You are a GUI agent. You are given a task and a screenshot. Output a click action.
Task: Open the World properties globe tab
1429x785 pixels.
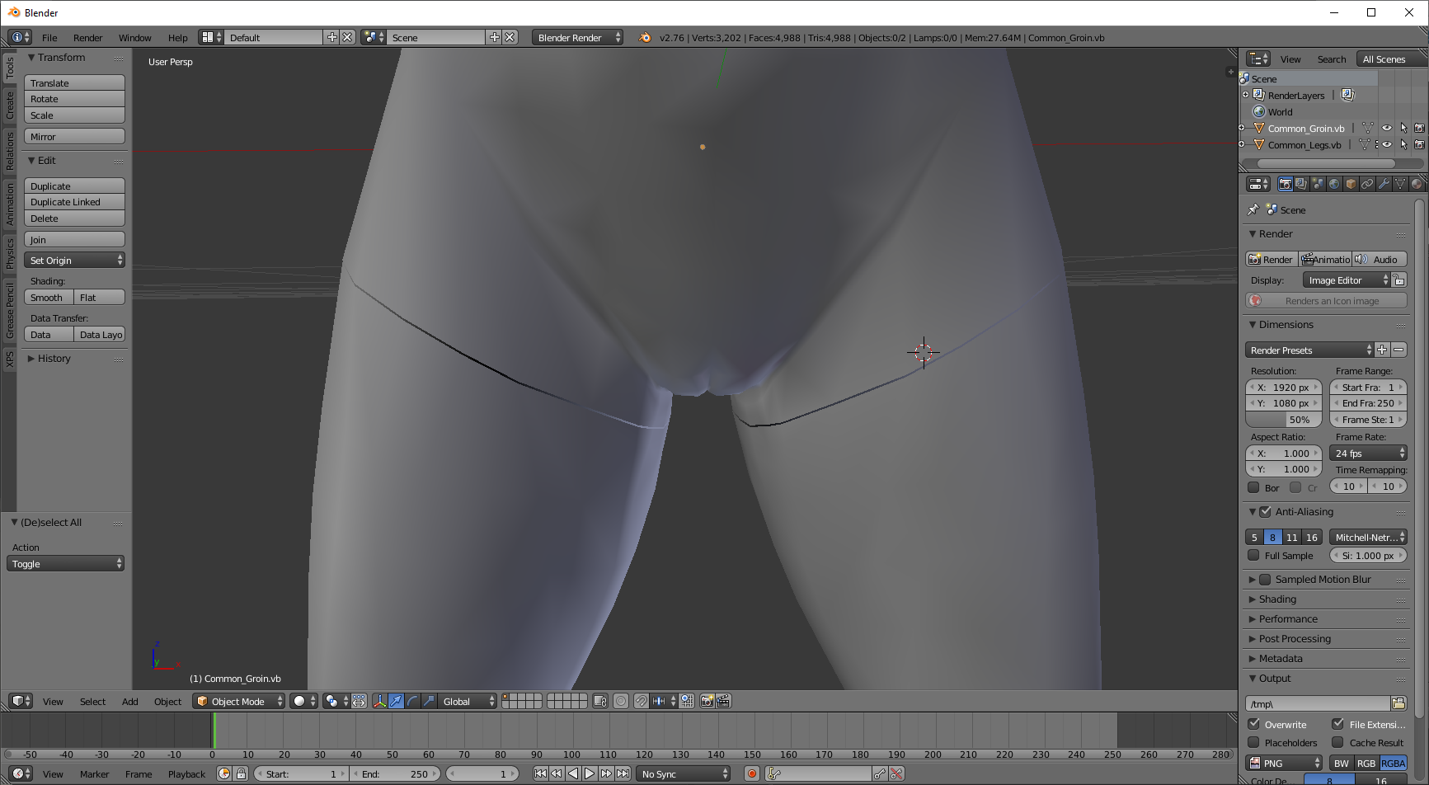pos(1334,184)
